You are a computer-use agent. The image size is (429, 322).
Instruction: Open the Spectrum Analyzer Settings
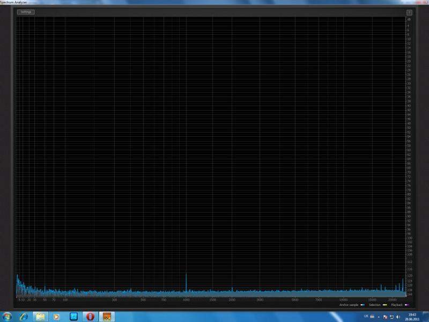click(x=26, y=12)
